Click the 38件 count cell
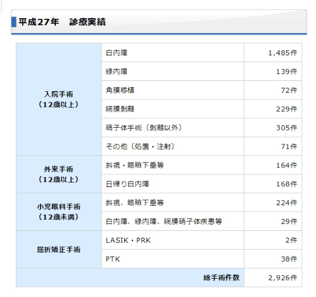 pyautogui.click(x=273, y=259)
